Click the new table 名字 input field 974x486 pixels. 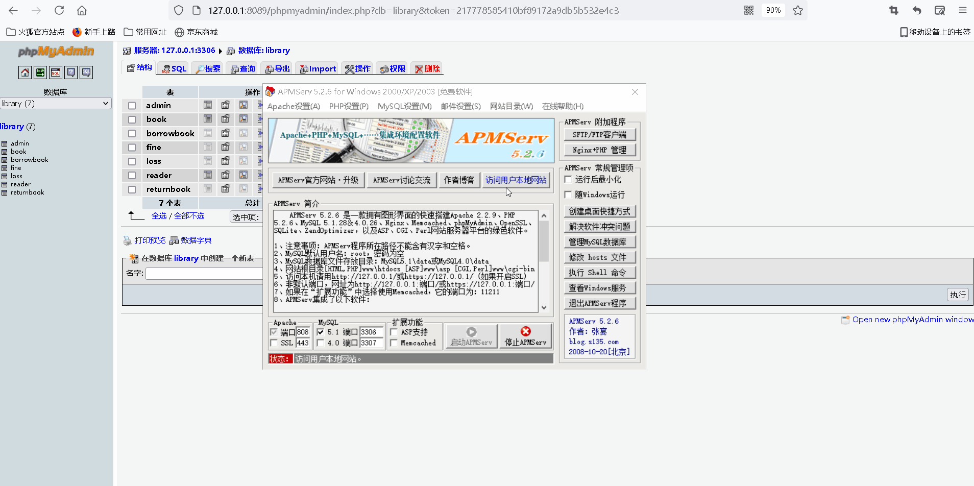tap(204, 274)
